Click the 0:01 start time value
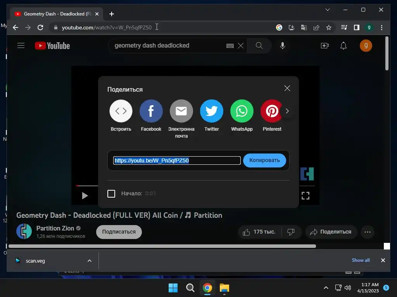Screen dimensions: 397x297 (150, 193)
